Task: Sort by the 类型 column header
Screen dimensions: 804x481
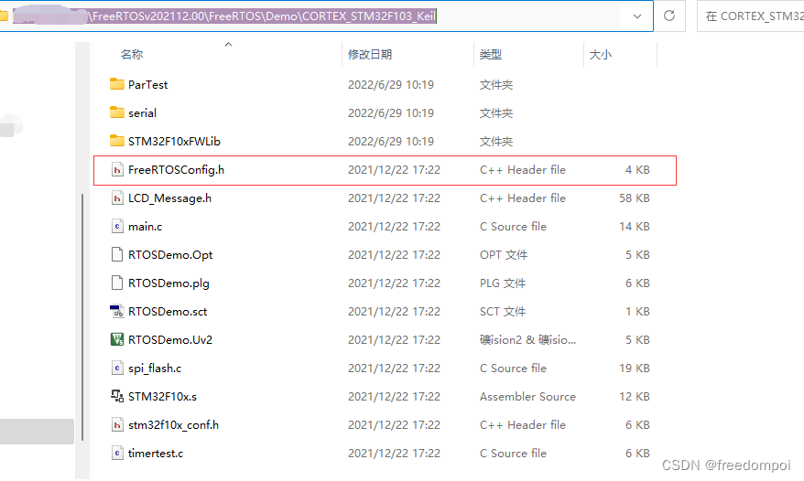Action: pyautogui.click(x=491, y=54)
